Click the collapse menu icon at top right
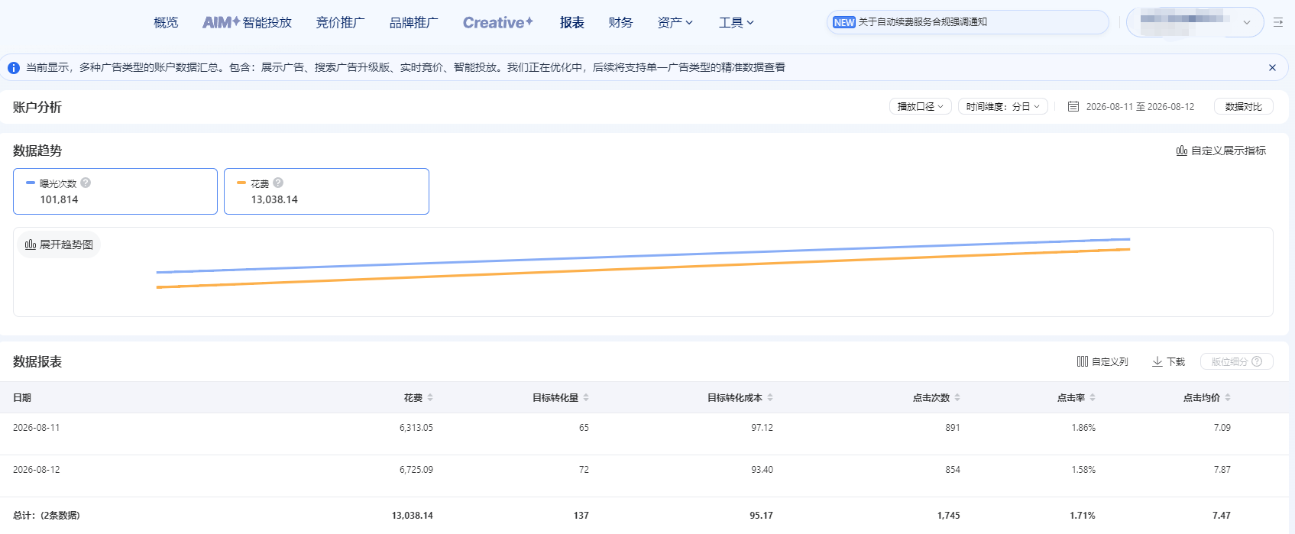This screenshot has width=1295, height=534. pos(1277,23)
